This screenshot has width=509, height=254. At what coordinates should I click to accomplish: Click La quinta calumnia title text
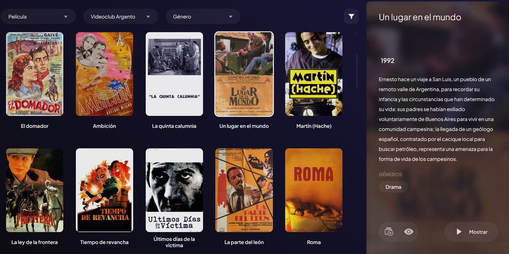click(x=174, y=126)
